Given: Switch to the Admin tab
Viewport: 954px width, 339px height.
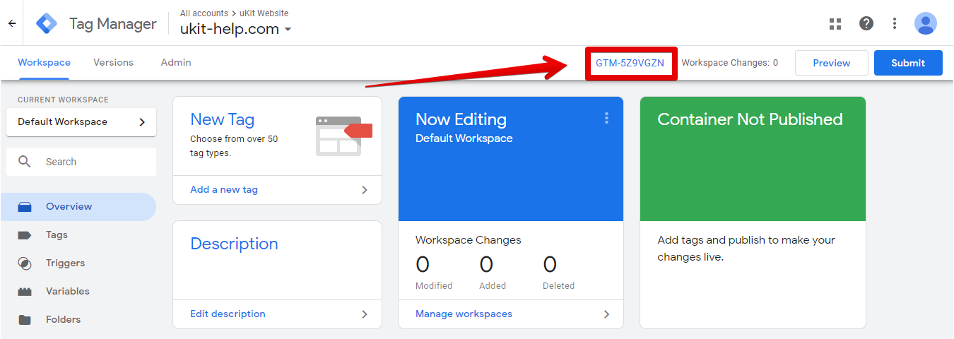Looking at the screenshot, I should [176, 62].
